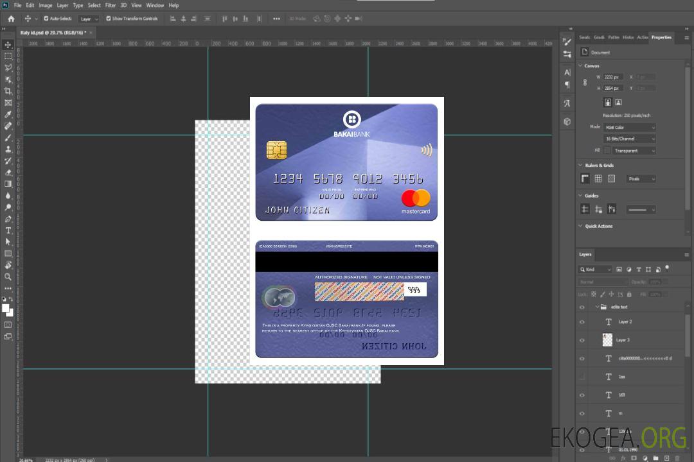Viewport: 694px width, 462px height.
Task: Click the Quick Actions section header
Action: point(598,226)
